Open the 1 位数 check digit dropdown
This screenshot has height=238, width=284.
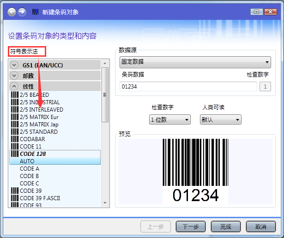[170, 119]
